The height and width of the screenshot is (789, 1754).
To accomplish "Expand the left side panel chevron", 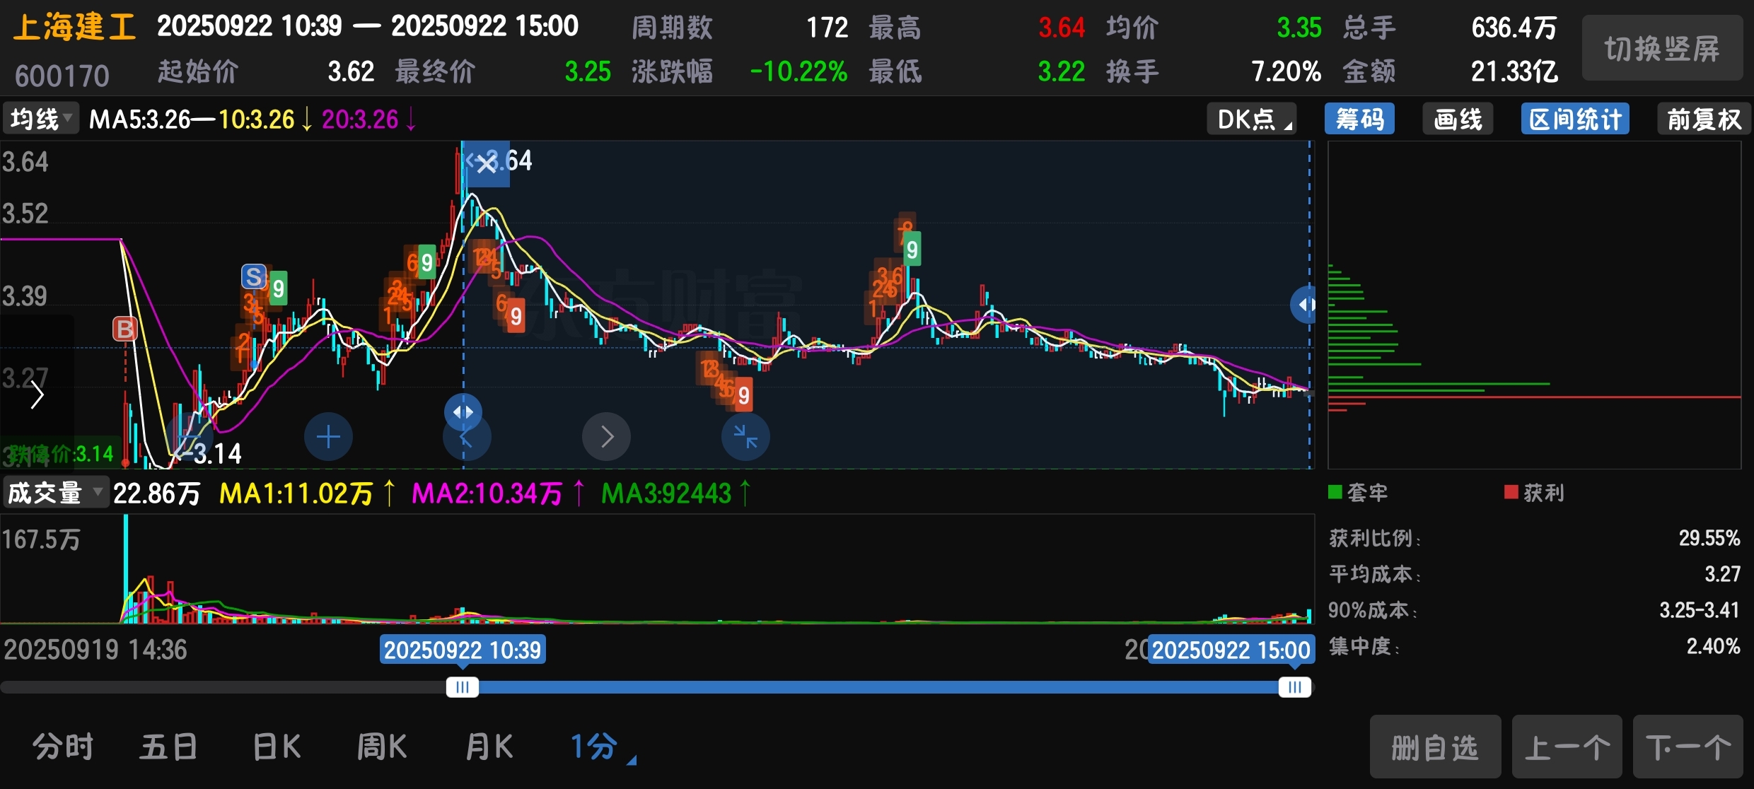I will (37, 394).
